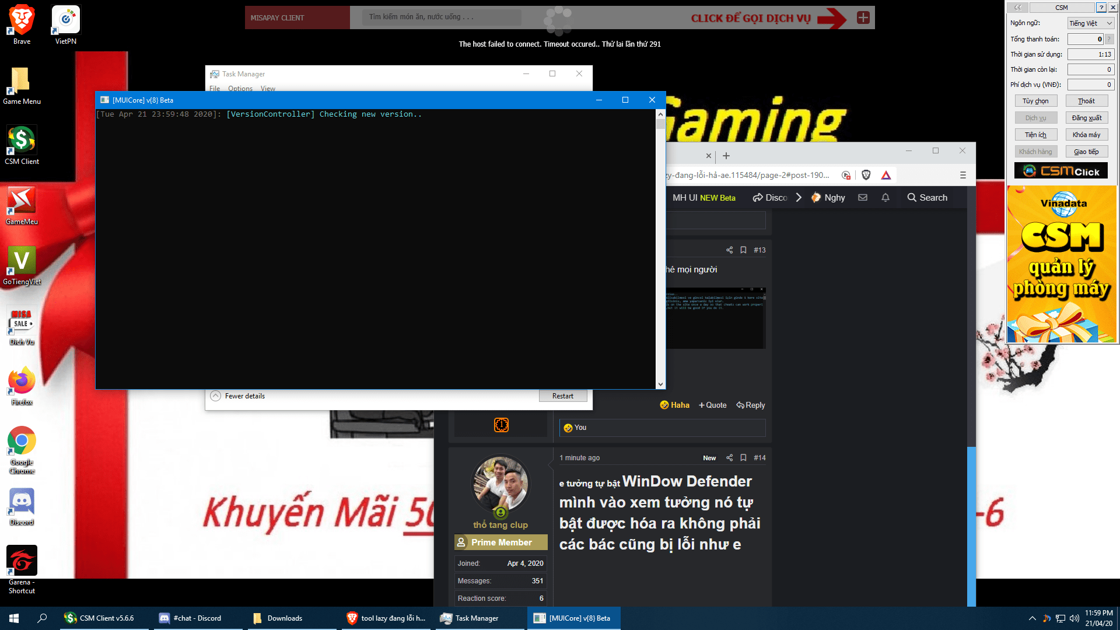
Task: Open the browser hamburger menu
Action: click(963, 175)
